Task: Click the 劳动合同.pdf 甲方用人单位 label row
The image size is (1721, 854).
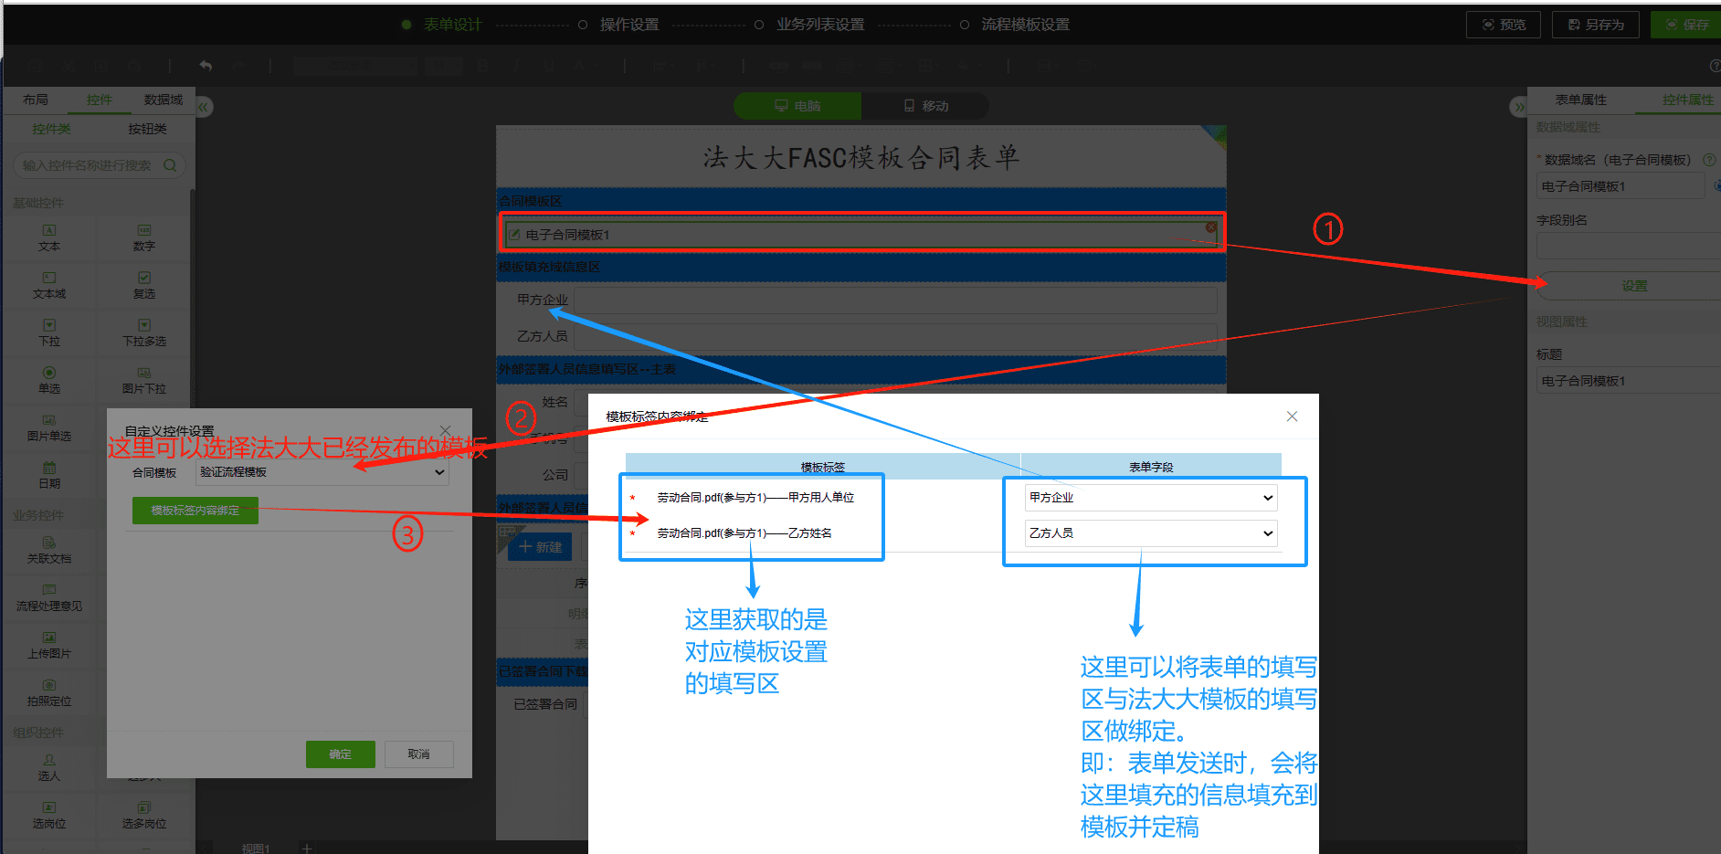Action: pyautogui.click(x=755, y=498)
